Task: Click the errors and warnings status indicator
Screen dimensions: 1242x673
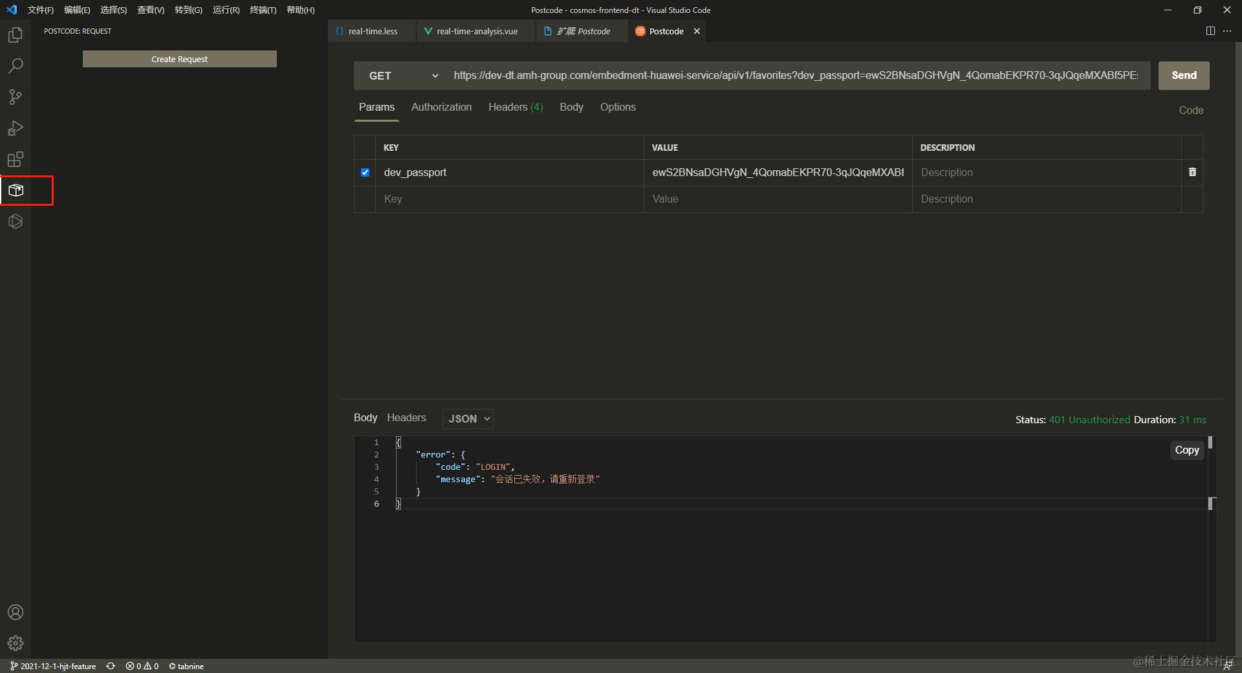Action: pos(142,666)
